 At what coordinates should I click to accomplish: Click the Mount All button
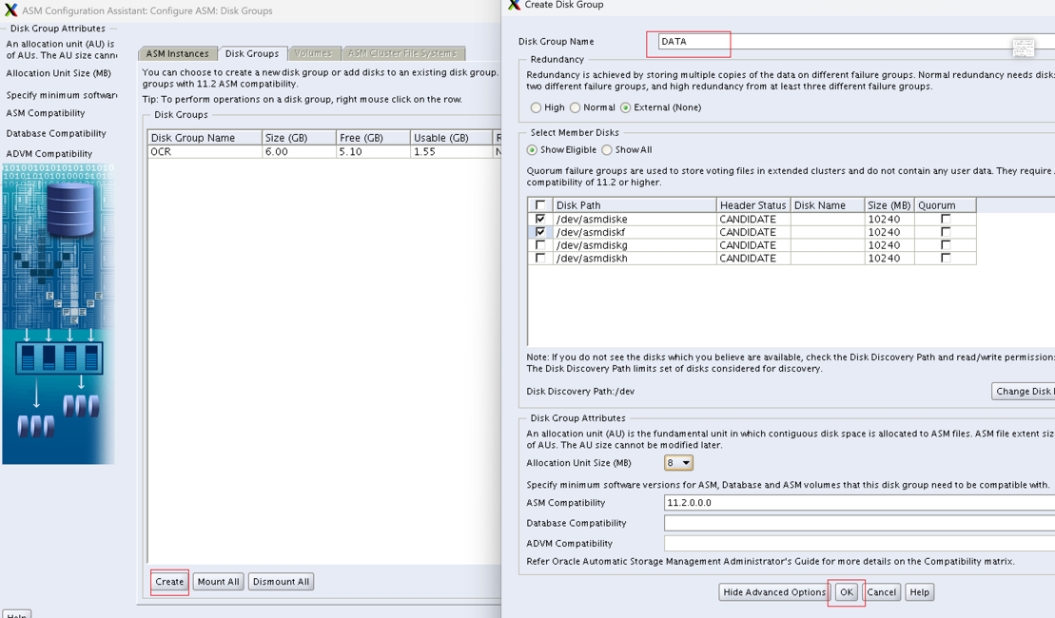click(x=219, y=582)
